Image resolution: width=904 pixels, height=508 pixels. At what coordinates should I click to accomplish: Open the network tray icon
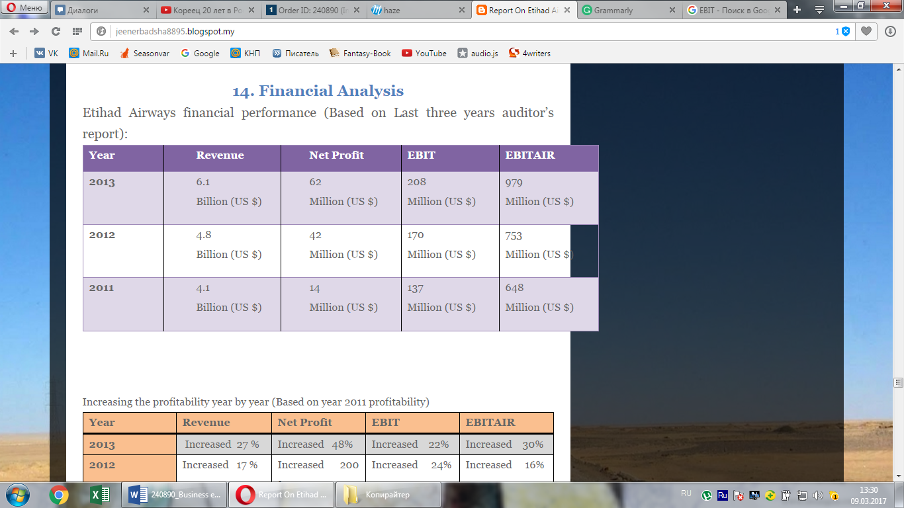pyautogui.click(x=802, y=495)
